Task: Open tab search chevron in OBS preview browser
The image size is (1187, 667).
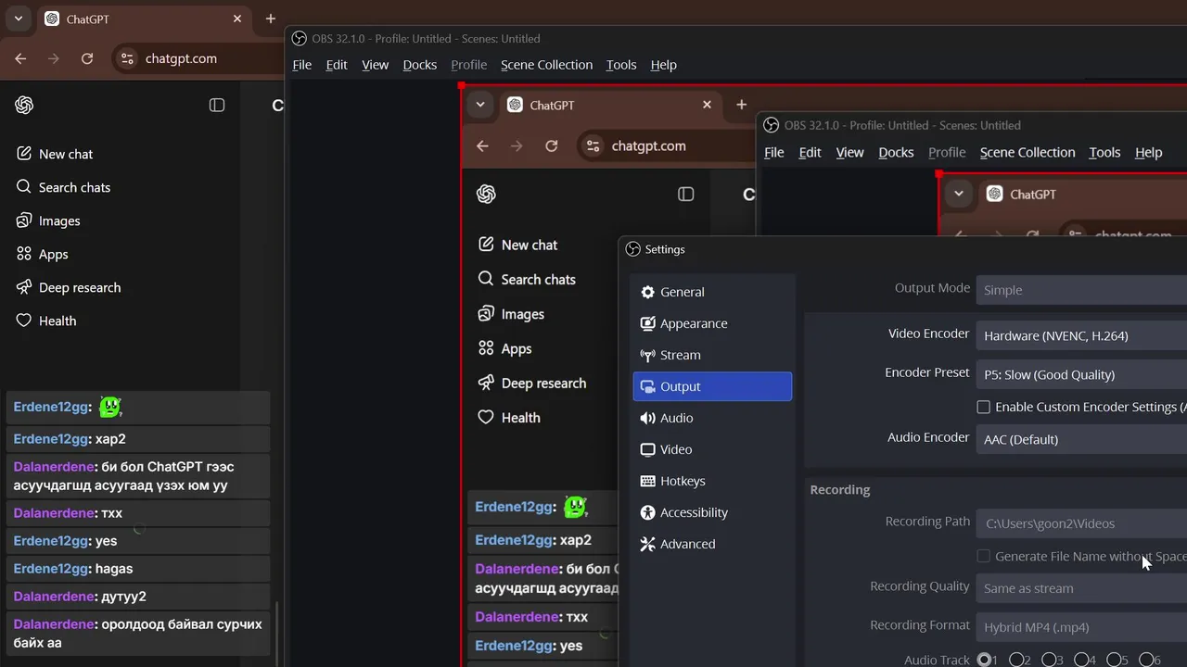Action: click(480, 105)
